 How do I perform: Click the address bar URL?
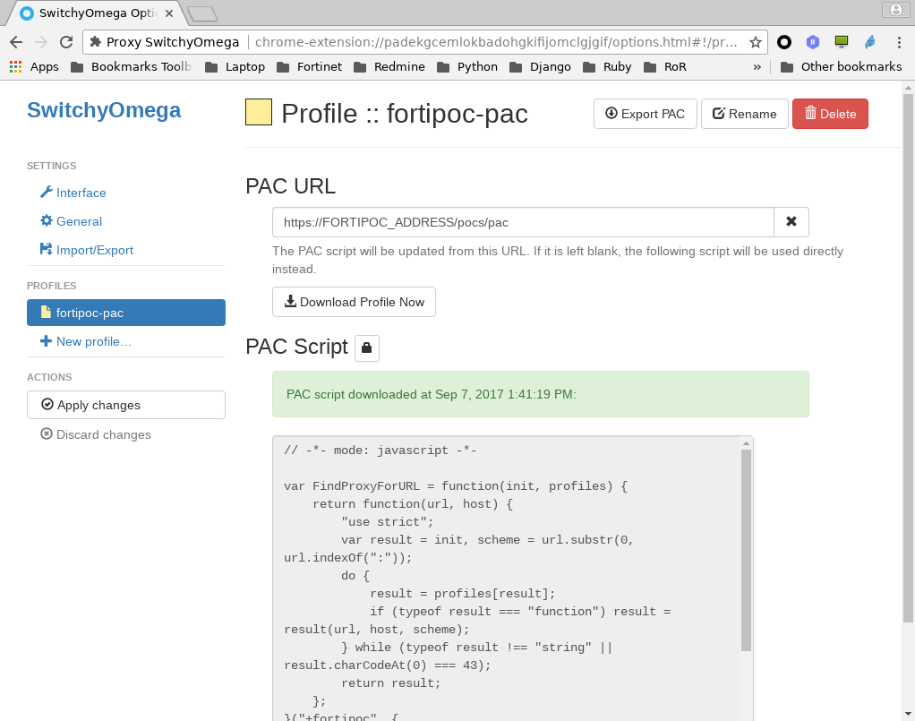click(x=496, y=42)
